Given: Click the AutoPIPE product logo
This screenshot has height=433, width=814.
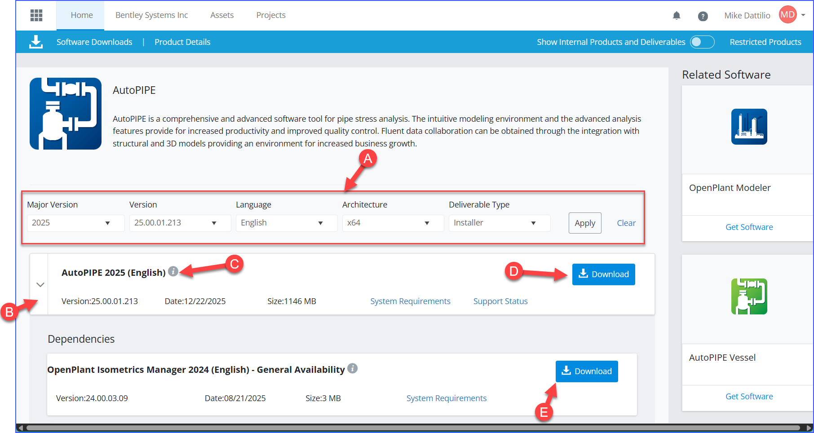Looking at the screenshot, I should [x=66, y=114].
